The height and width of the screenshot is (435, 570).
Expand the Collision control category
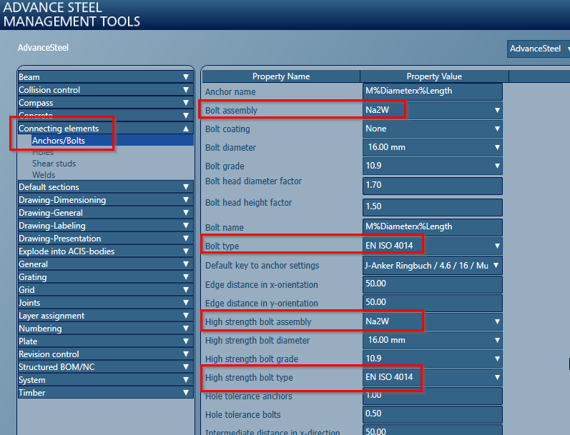pos(106,90)
